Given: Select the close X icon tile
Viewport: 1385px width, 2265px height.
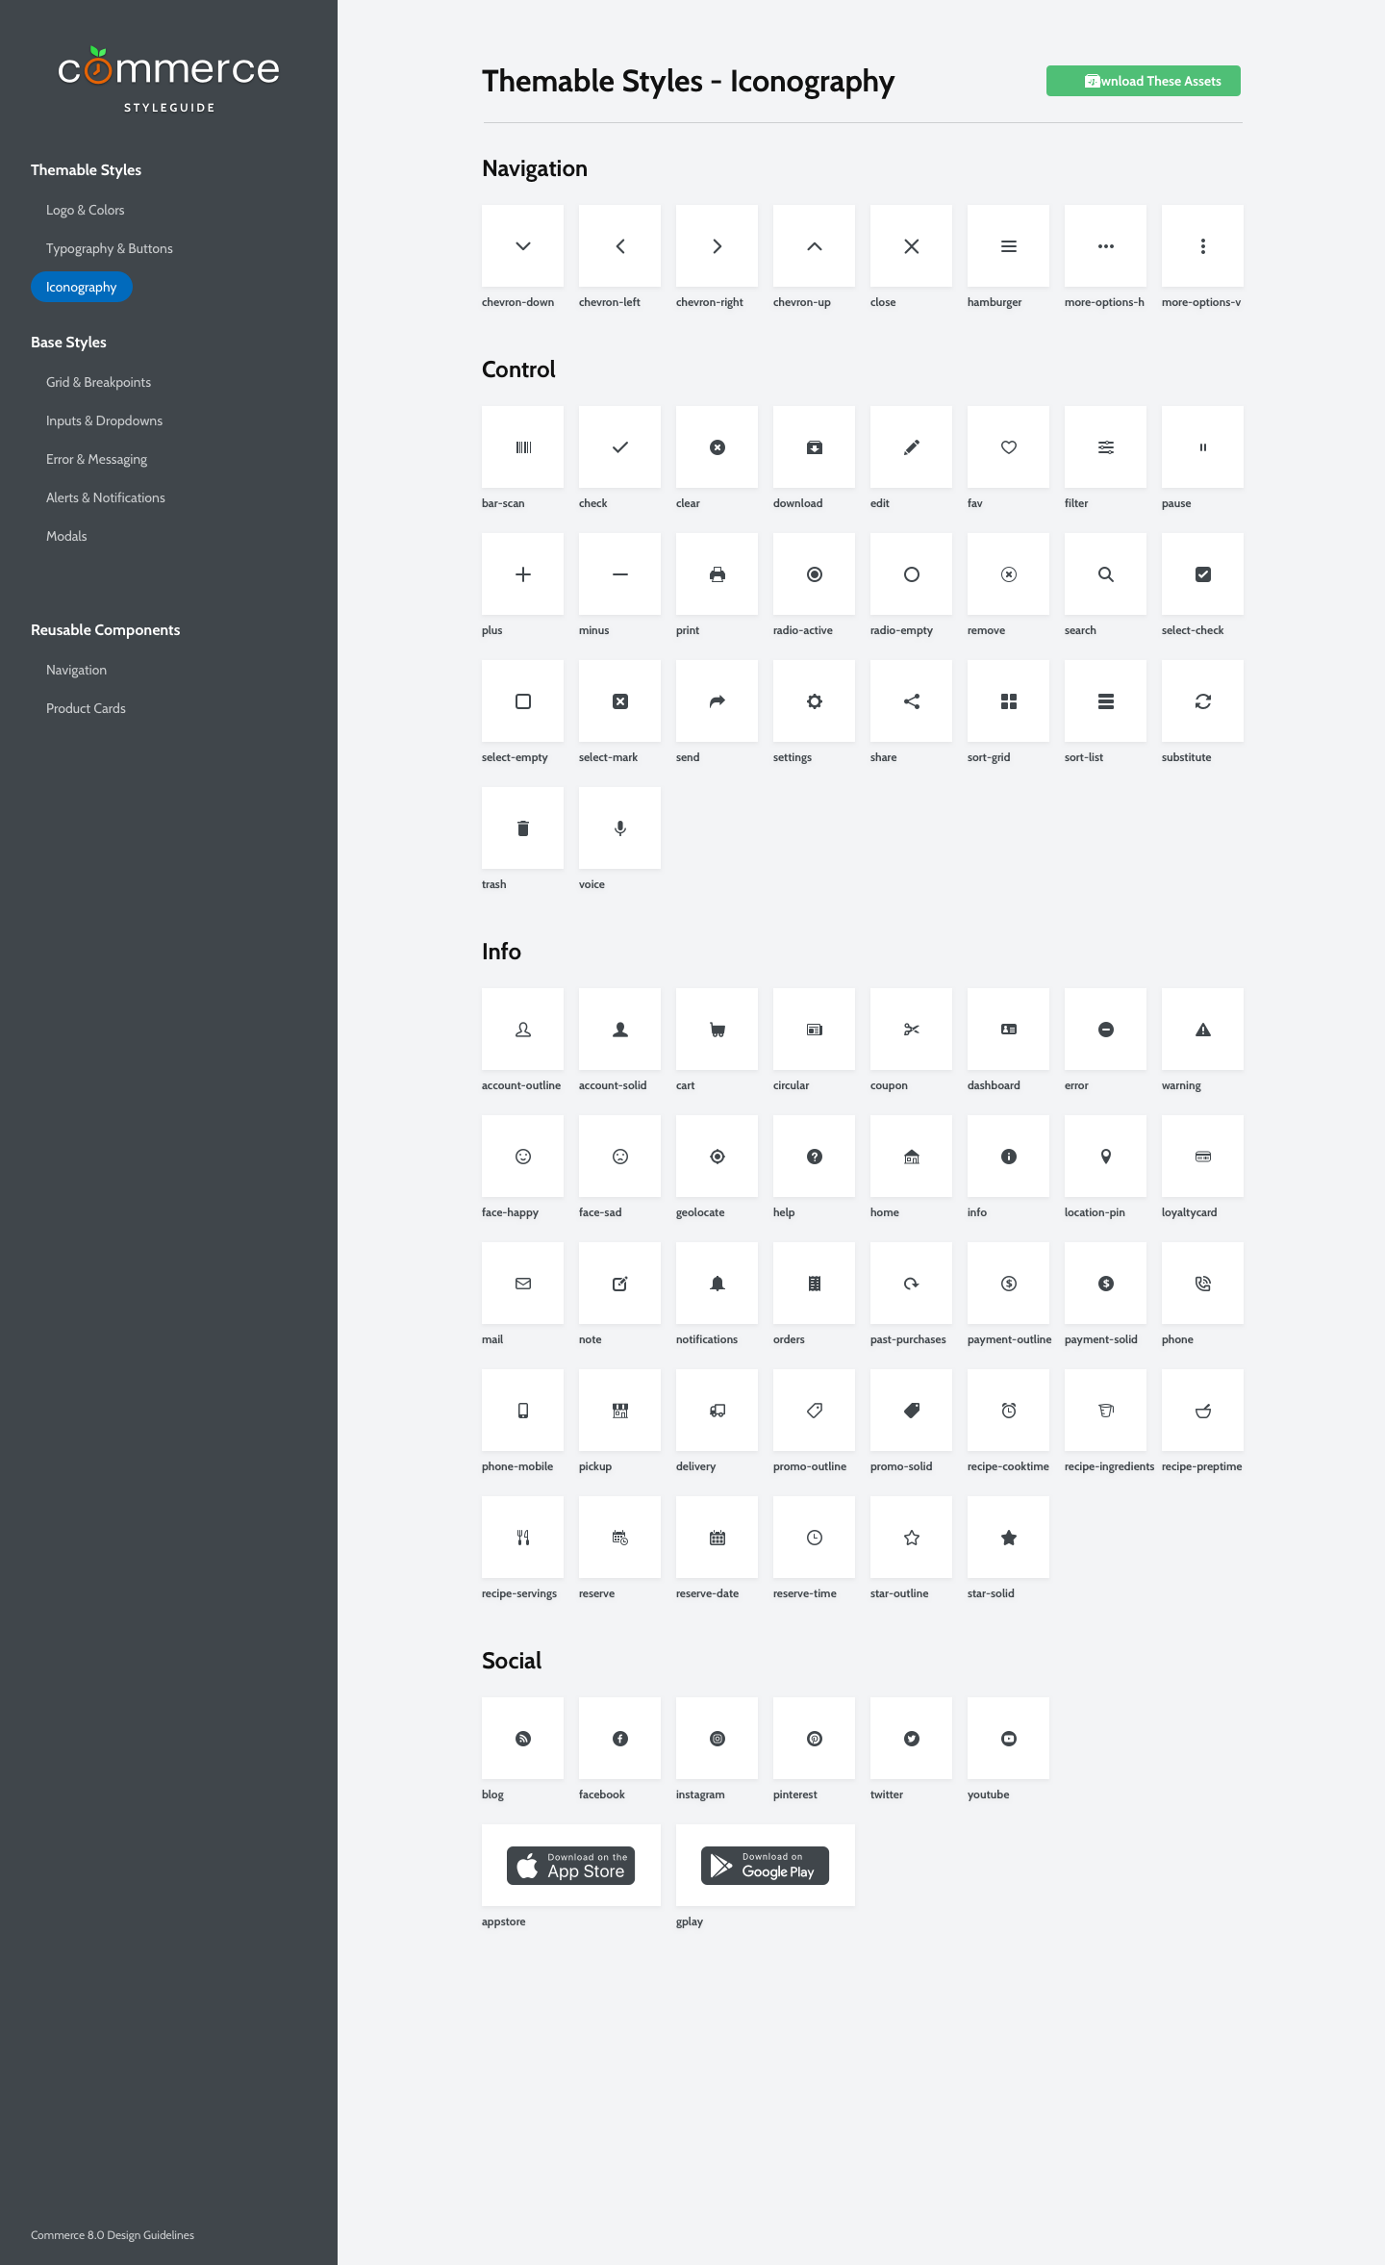Looking at the screenshot, I should (912, 246).
